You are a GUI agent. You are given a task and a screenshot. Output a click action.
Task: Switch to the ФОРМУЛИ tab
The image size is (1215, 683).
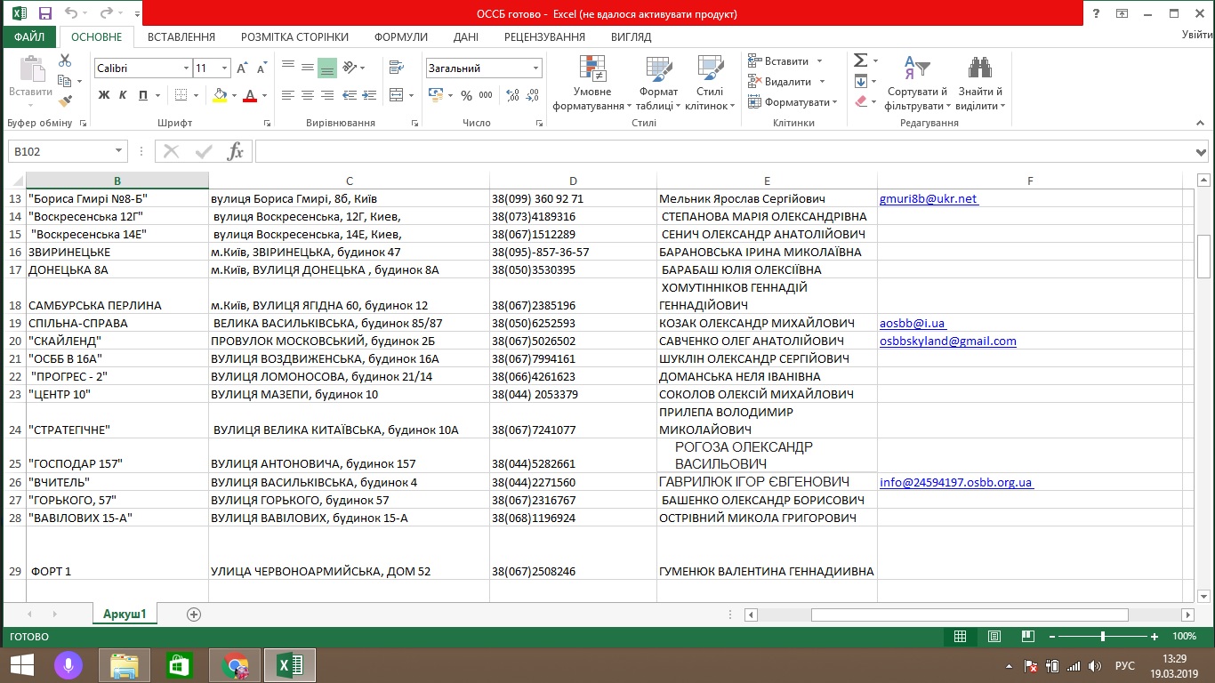(x=401, y=37)
